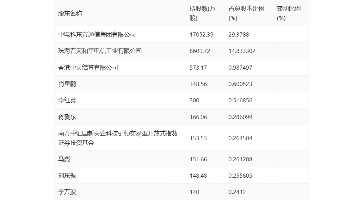
Task: Select the percentage 0.286099
Action: pyautogui.click(x=240, y=117)
